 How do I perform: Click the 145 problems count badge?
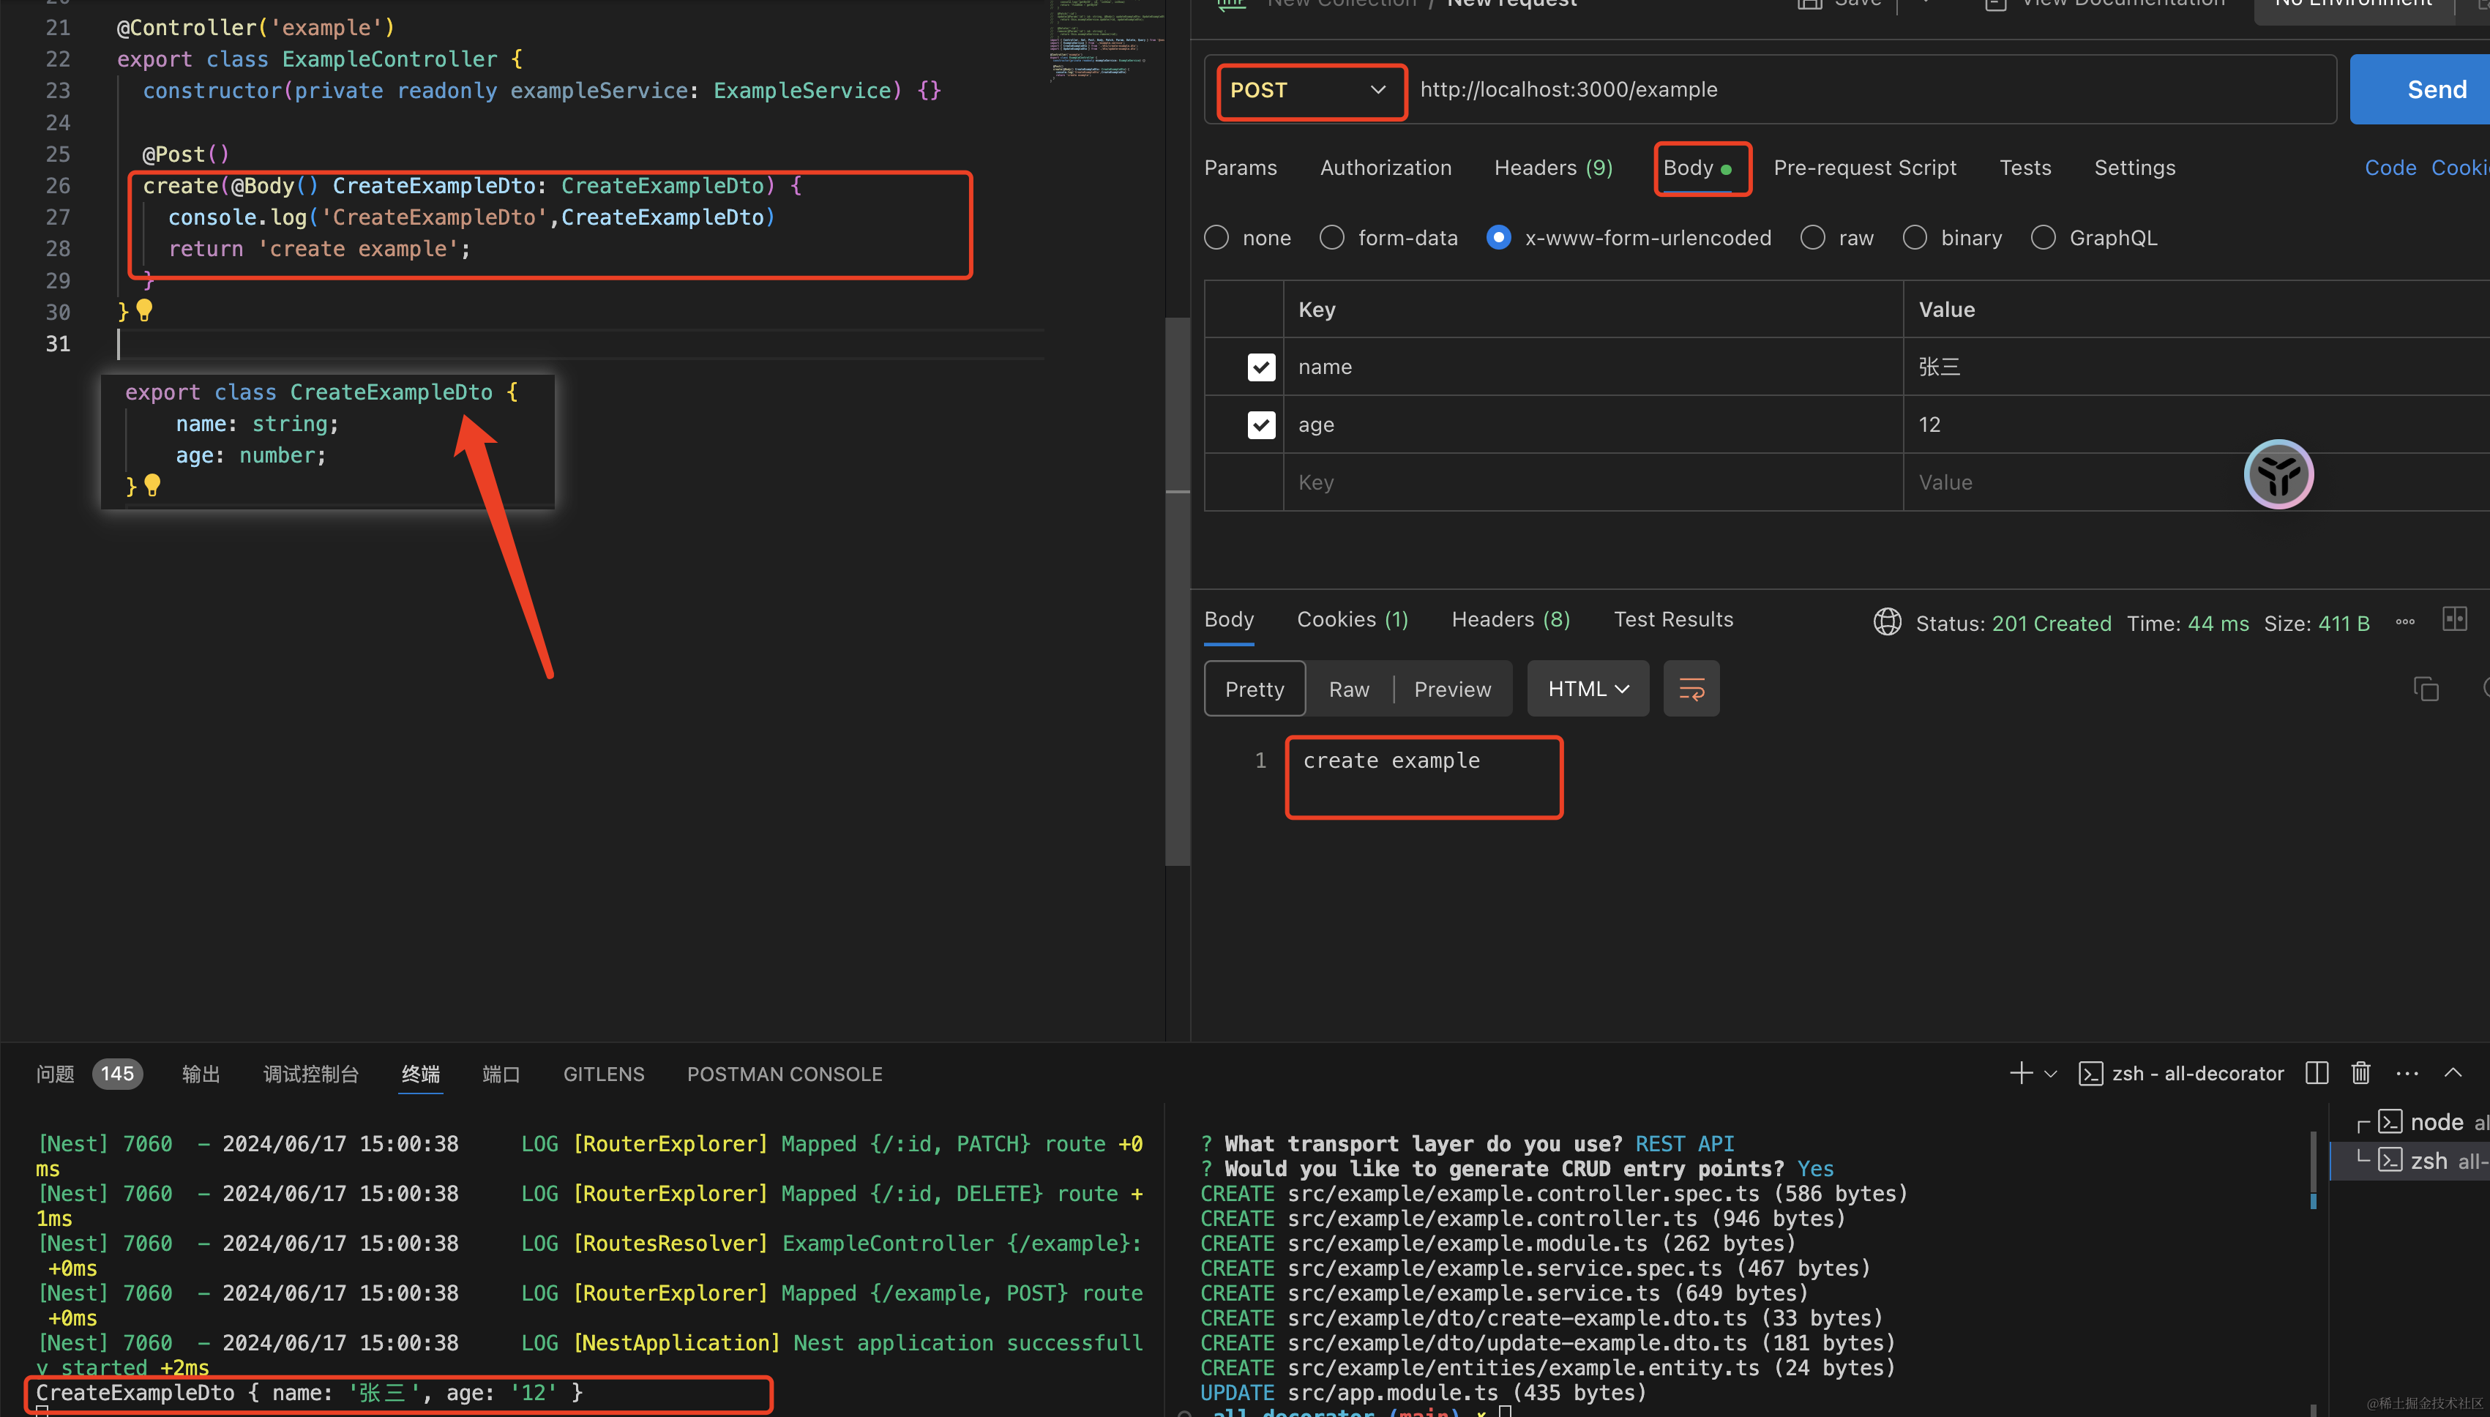[x=118, y=1074]
